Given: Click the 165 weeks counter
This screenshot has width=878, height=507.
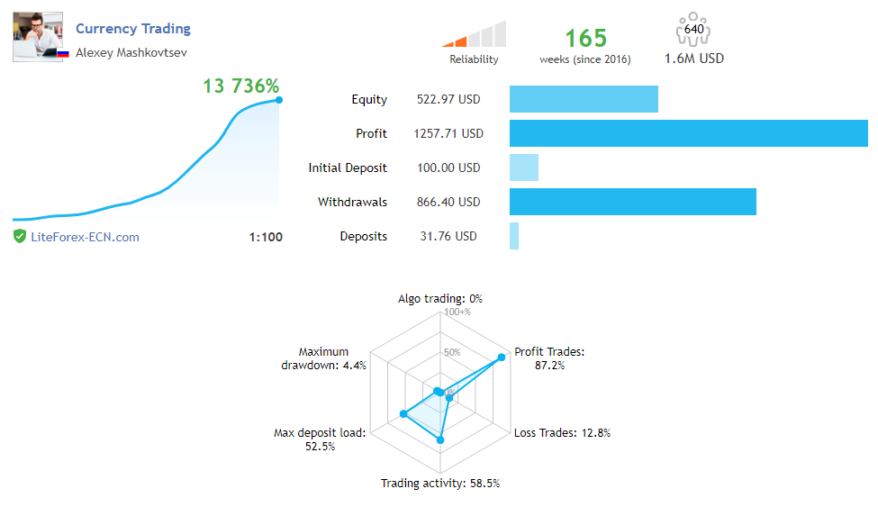Looking at the screenshot, I should coord(585,39).
